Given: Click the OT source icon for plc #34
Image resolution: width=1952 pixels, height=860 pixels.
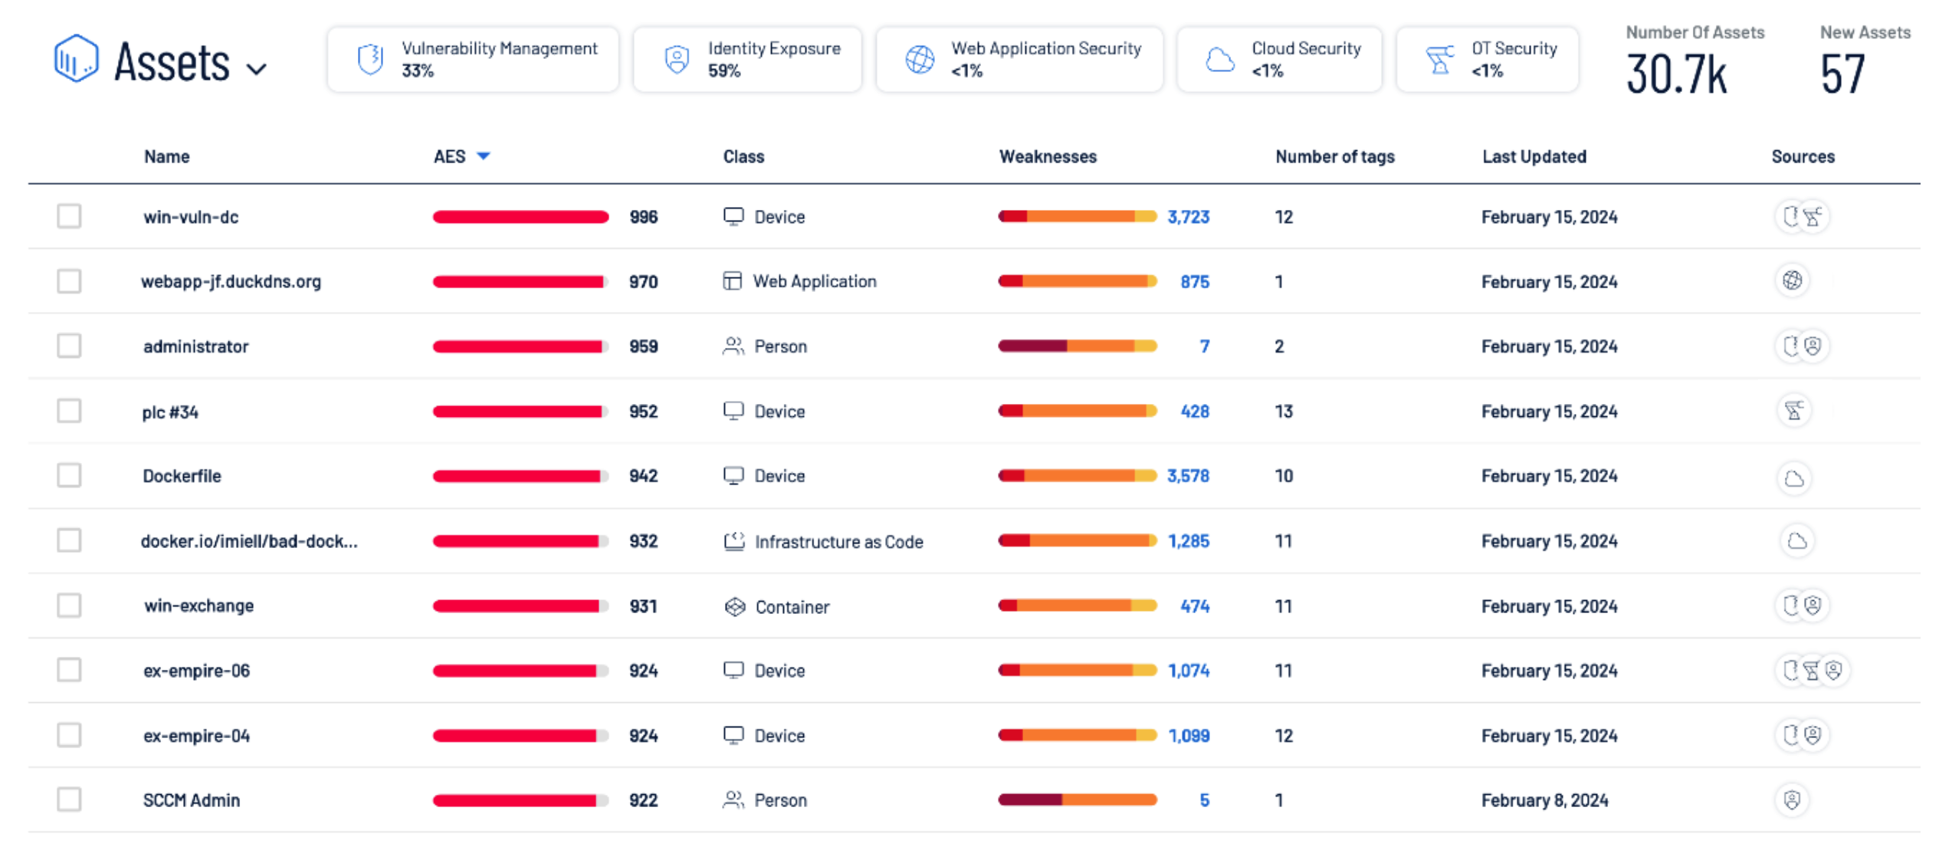Looking at the screenshot, I should (x=1793, y=411).
